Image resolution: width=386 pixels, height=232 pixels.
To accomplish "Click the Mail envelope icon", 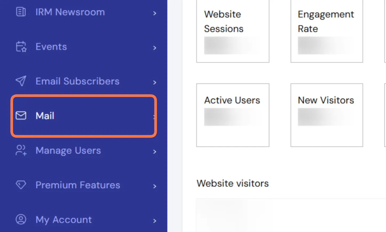I will 21,116.
